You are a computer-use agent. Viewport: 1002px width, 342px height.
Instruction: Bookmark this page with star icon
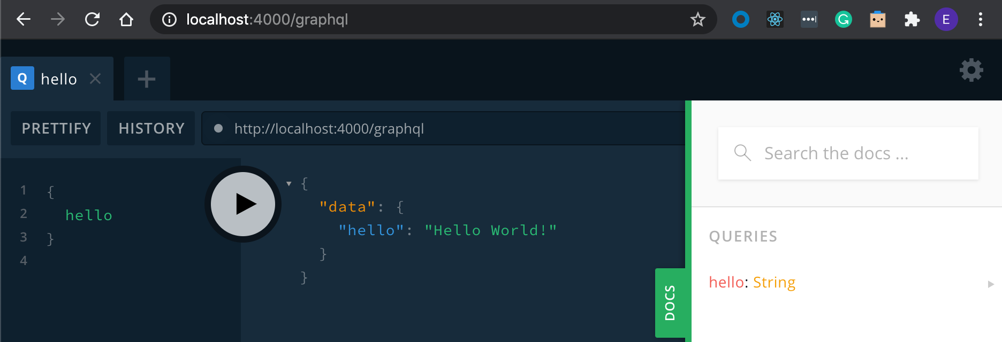coord(697,20)
